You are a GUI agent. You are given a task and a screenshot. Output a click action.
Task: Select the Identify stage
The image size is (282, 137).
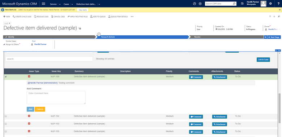coord(50,37)
